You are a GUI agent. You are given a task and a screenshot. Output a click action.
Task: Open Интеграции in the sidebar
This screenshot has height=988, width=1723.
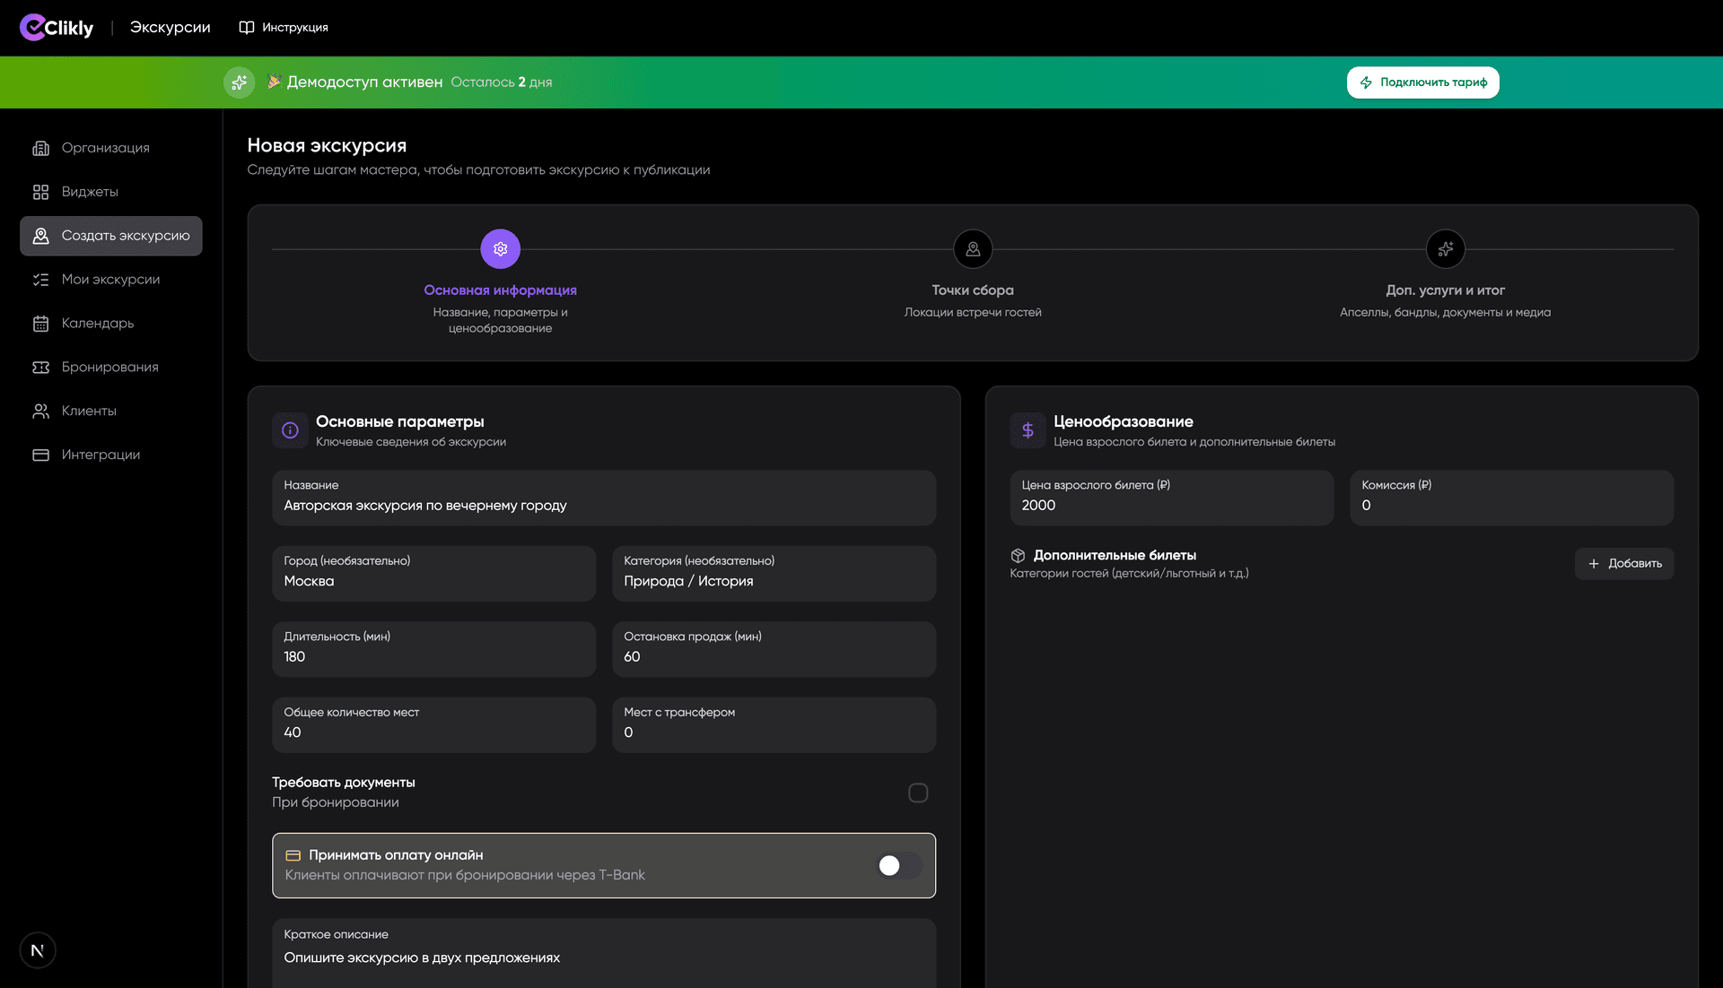coord(101,455)
